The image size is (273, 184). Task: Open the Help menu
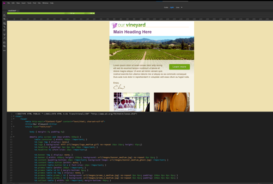(52, 3)
